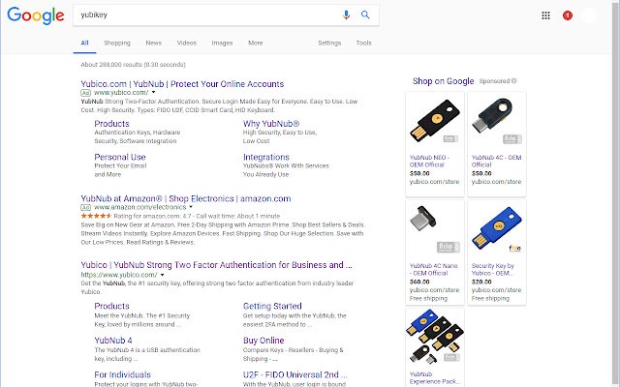Open YubNub 4C Nano - OEM Official listing title

pyautogui.click(x=434, y=269)
